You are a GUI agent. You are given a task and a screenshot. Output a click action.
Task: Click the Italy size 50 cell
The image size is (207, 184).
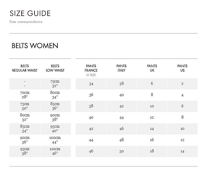click(121, 151)
